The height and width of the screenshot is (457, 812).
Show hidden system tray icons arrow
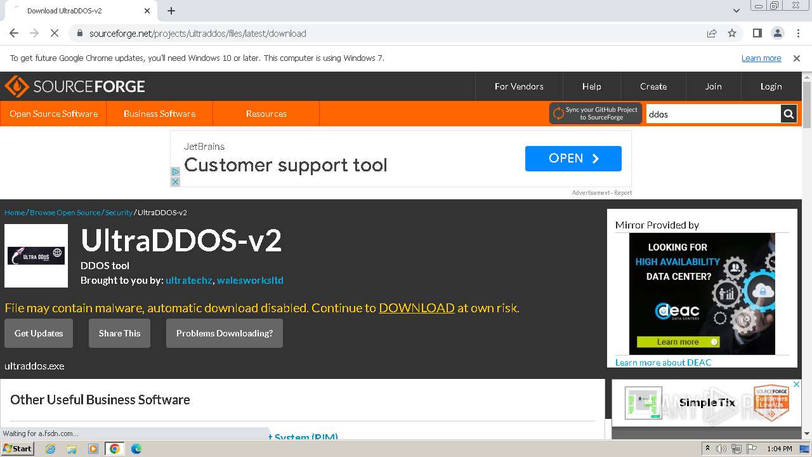point(707,449)
